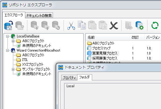Click the greyed folder history clock icon
161x109 pixels.
pos(129,25)
